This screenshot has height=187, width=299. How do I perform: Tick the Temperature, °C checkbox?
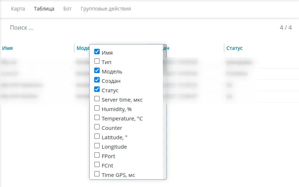(x=97, y=118)
